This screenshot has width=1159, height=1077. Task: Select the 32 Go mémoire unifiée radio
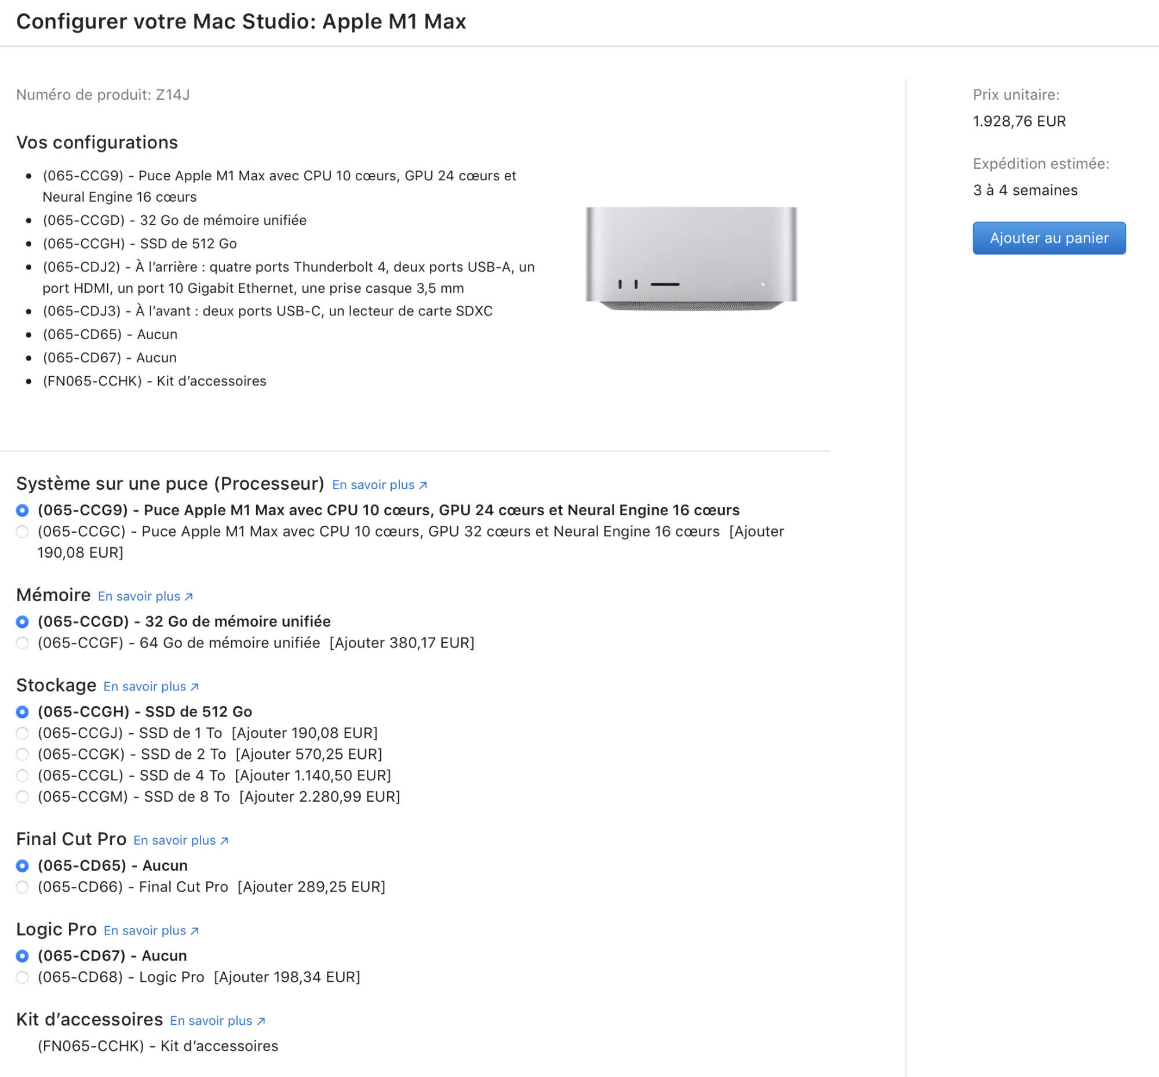pyautogui.click(x=22, y=622)
